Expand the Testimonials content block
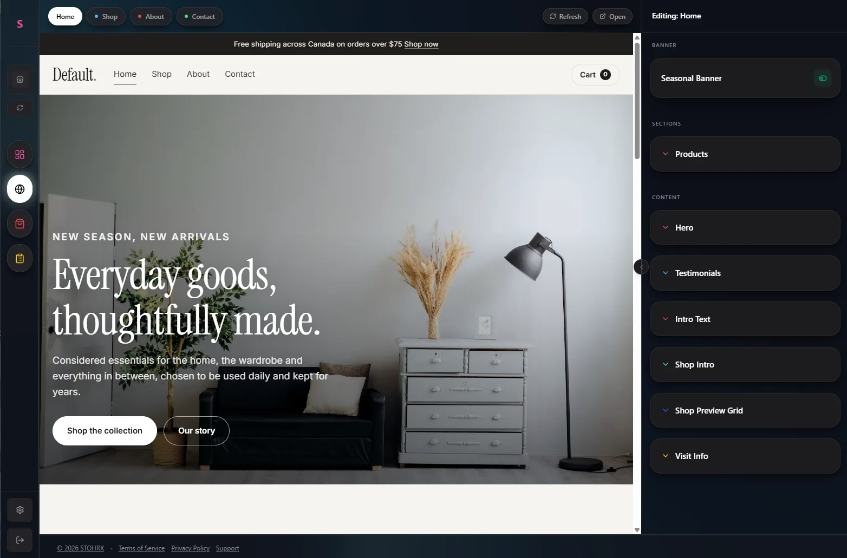Image resolution: width=847 pixels, height=558 pixels. (x=745, y=273)
